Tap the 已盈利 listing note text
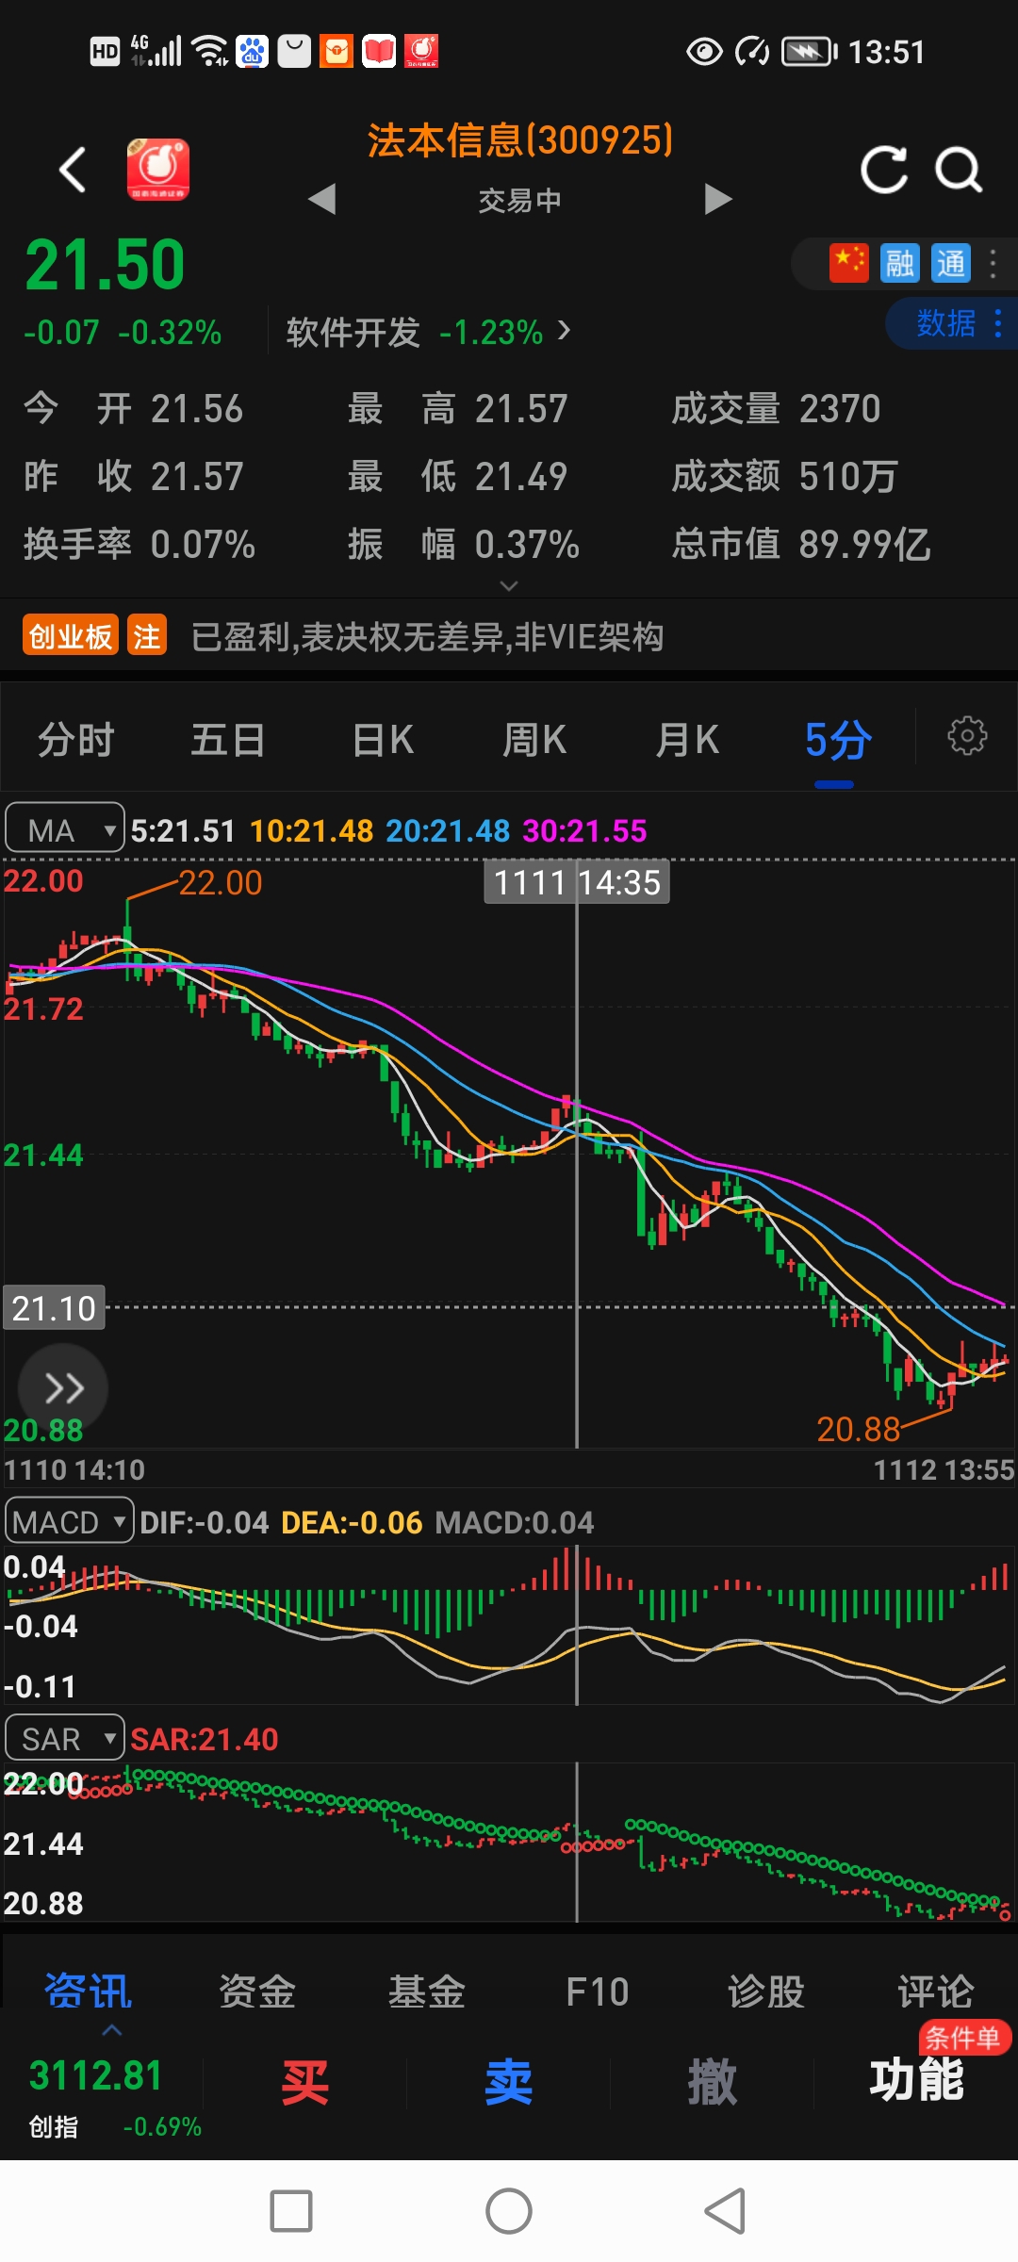1018x2262 pixels. click(x=428, y=637)
